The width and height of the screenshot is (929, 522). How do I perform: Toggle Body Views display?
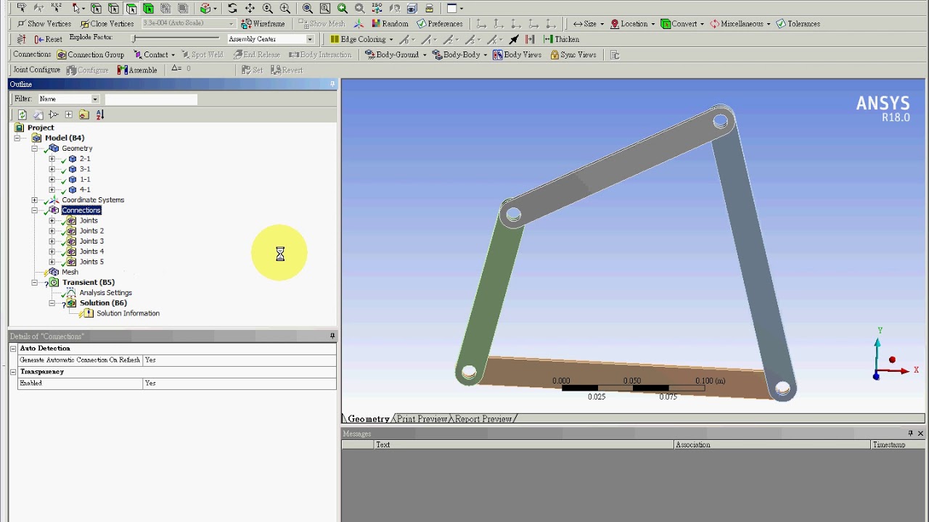[517, 54]
